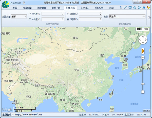Viewport: 152px width, 118px height.
Task: Select the text label tool
Action: pos(144,7)
